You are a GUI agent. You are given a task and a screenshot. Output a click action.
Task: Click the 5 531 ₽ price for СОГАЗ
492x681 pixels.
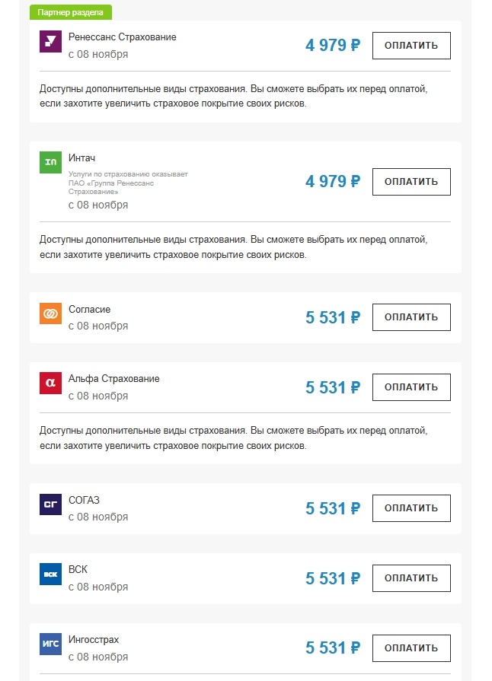(333, 508)
